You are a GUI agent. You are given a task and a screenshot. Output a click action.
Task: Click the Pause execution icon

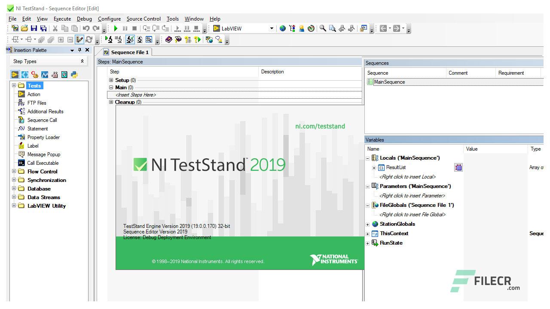click(x=125, y=28)
